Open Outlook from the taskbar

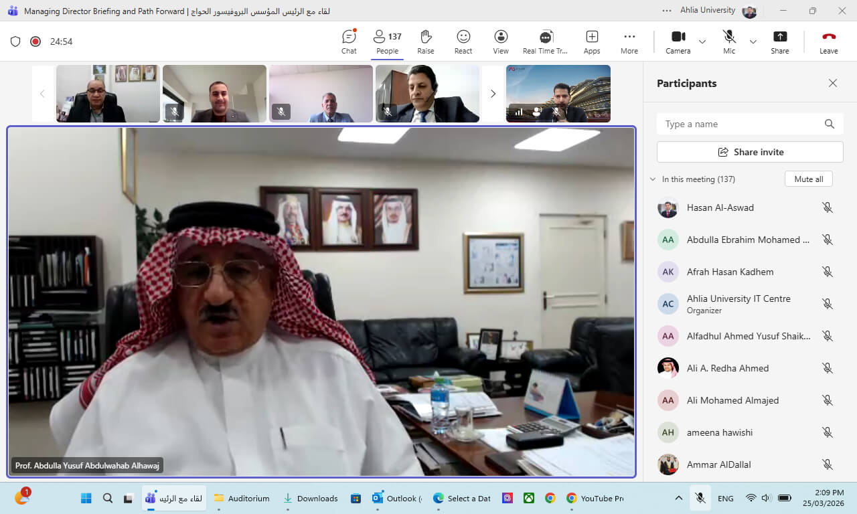(396, 498)
